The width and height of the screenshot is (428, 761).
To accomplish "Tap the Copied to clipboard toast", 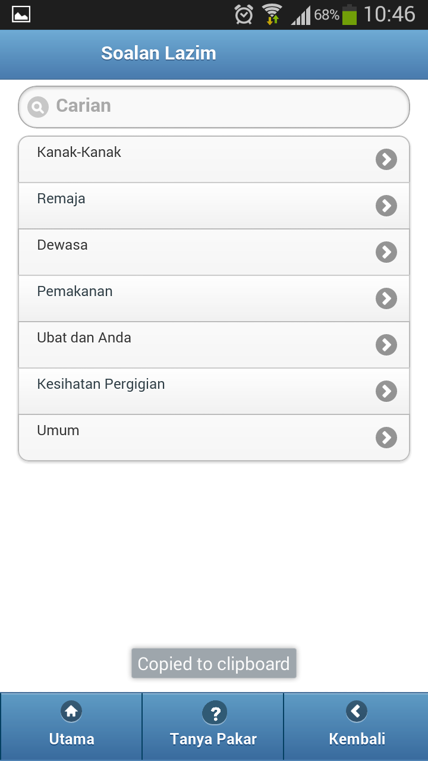I will pyautogui.click(x=214, y=663).
